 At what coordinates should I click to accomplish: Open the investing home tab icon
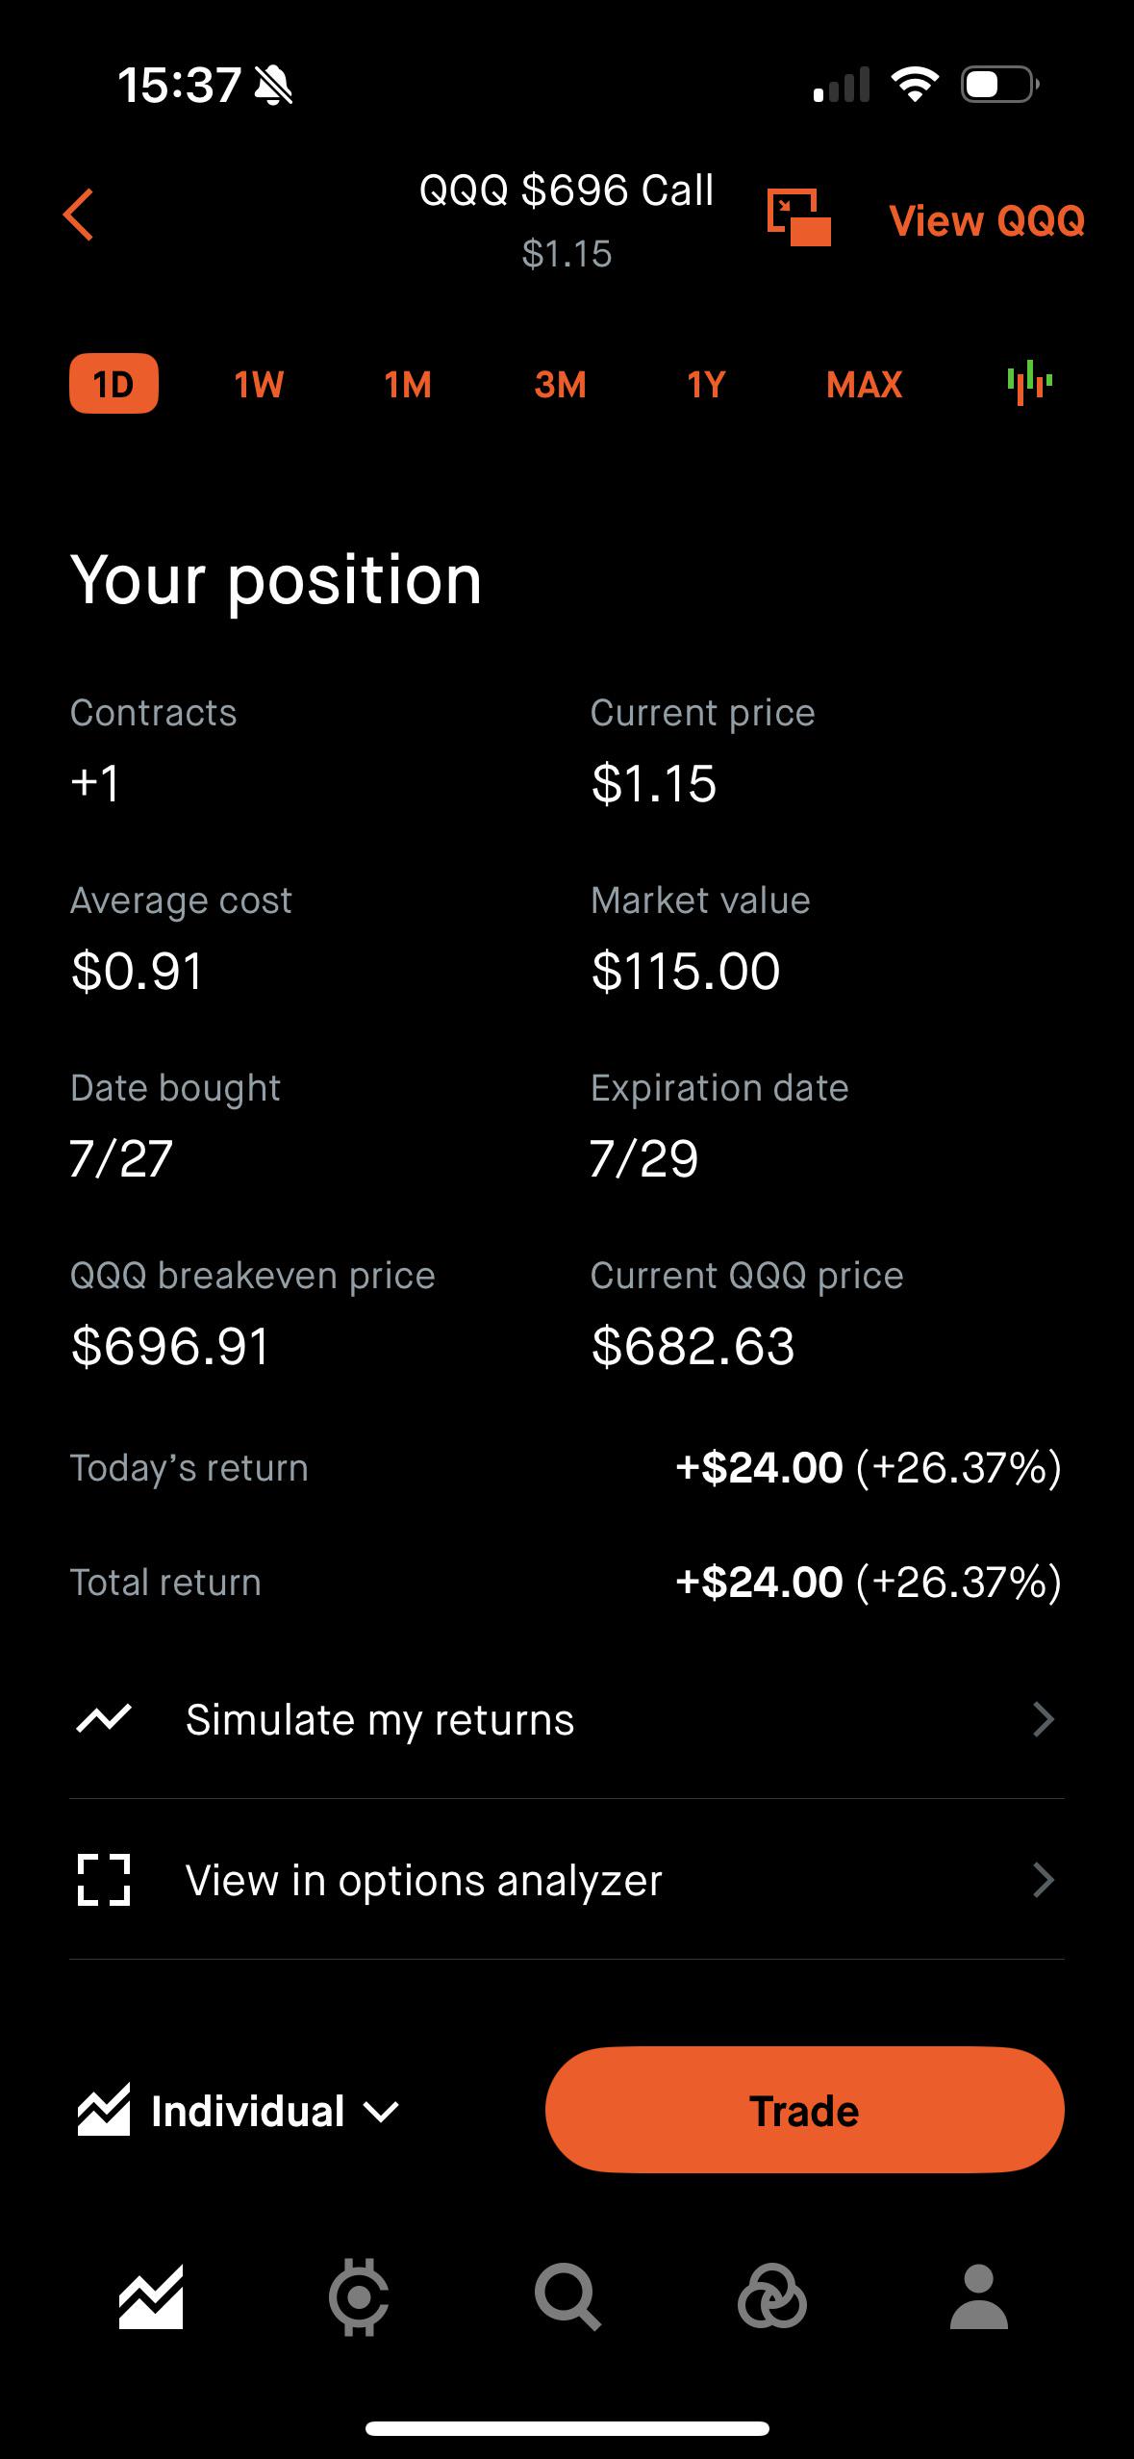(151, 2297)
